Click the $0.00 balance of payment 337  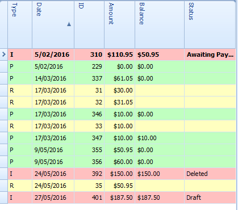click(160, 78)
